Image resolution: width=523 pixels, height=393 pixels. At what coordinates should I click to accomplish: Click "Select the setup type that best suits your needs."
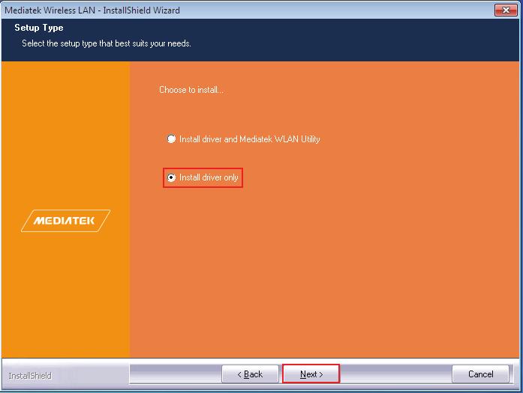click(107, 43)
